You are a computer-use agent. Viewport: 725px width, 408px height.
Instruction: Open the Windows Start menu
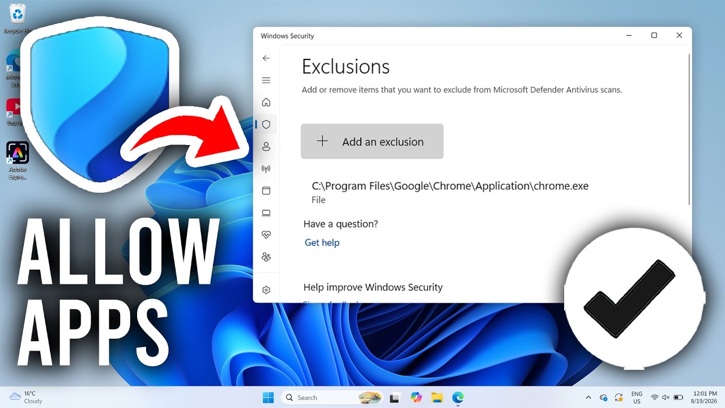[x=268, y=397]
